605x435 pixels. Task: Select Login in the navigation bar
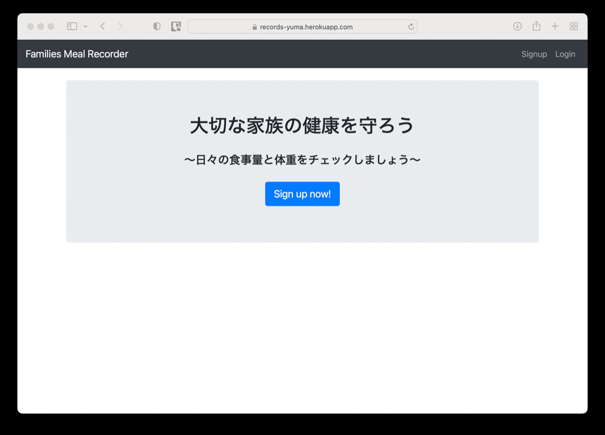(x=565, y=54)
